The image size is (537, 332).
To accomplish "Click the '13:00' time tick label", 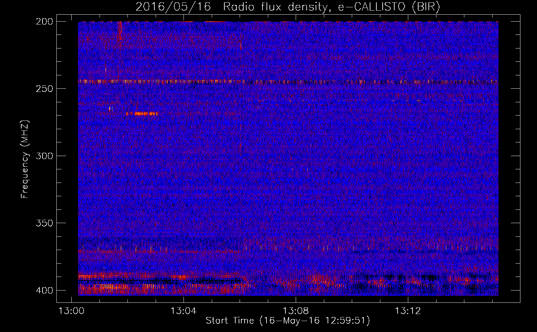I will (71, 311).
